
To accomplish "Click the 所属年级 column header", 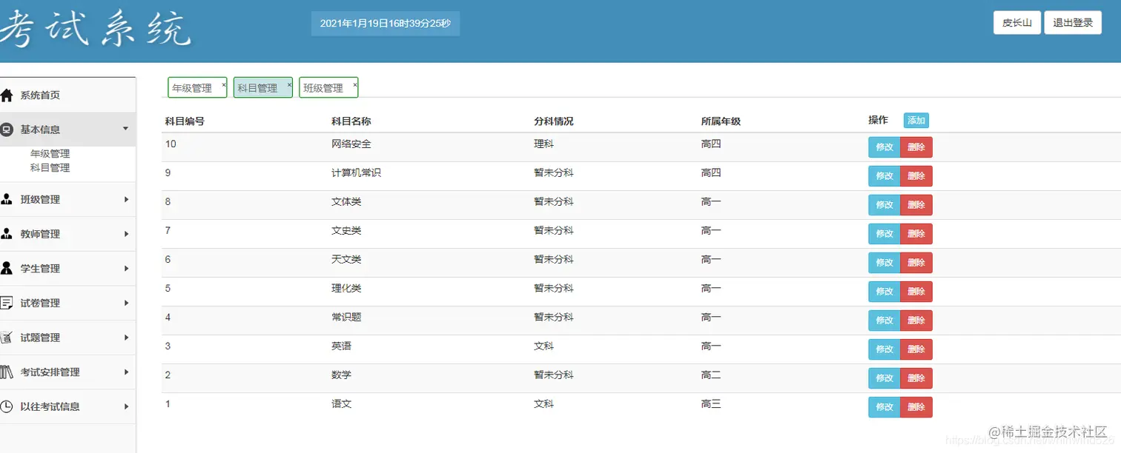I will coord(721,121).
